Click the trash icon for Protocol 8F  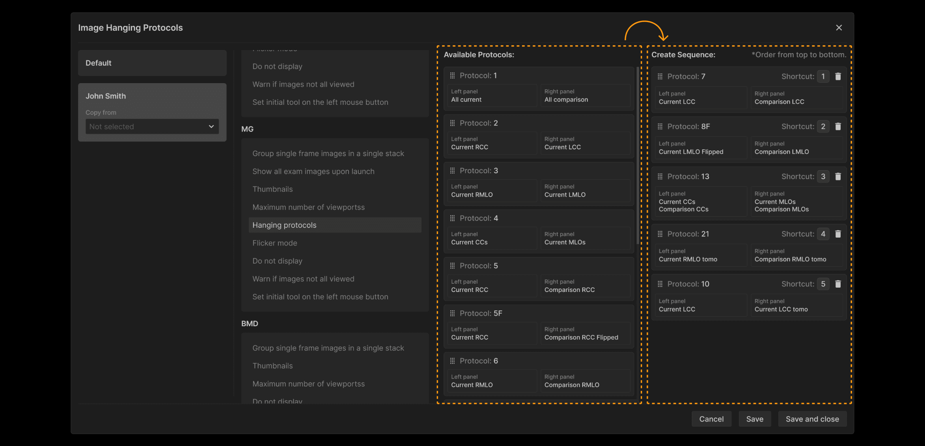[x=838, y=126]
